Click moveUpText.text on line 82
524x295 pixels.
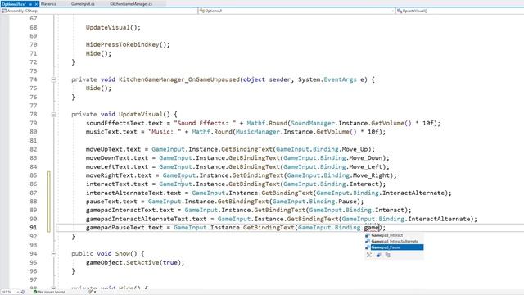tap(113, 149)
